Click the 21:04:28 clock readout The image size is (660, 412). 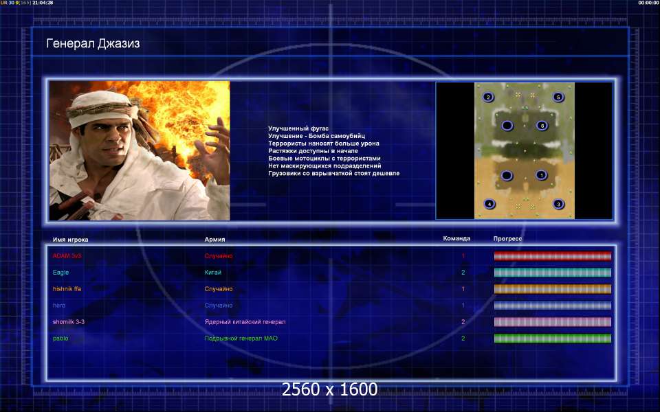tap(43, 3)
